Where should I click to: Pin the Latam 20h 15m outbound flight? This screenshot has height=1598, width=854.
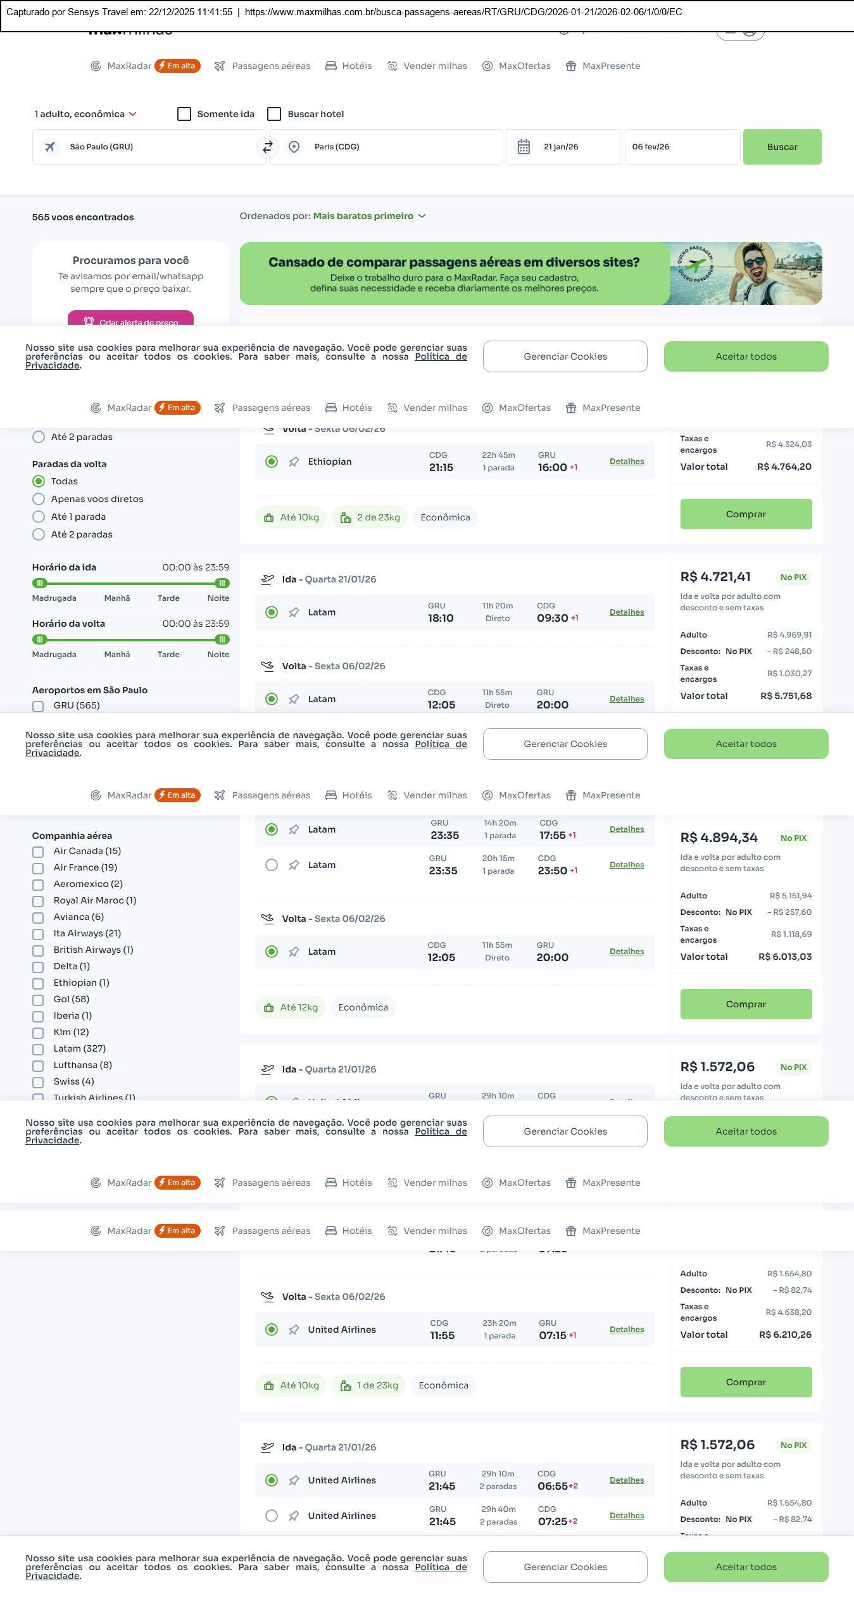[x=294, y=865]
